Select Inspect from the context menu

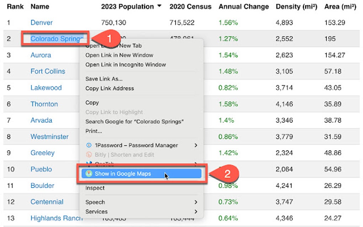click(x=95, y=188)
